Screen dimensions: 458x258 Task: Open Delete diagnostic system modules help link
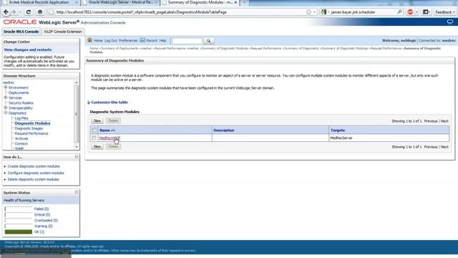[x=34, y=179]
